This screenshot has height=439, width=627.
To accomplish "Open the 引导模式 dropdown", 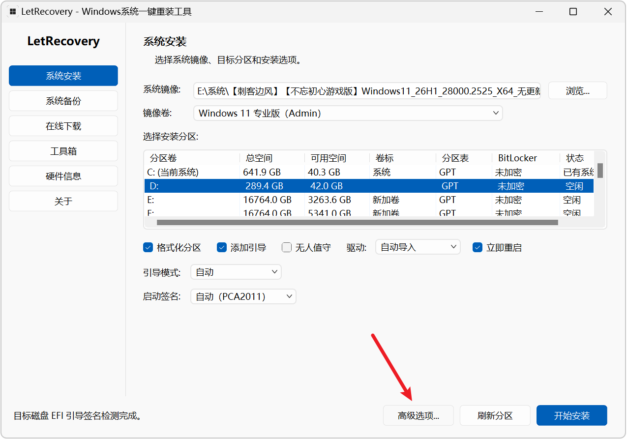I will tap(236, 272).
